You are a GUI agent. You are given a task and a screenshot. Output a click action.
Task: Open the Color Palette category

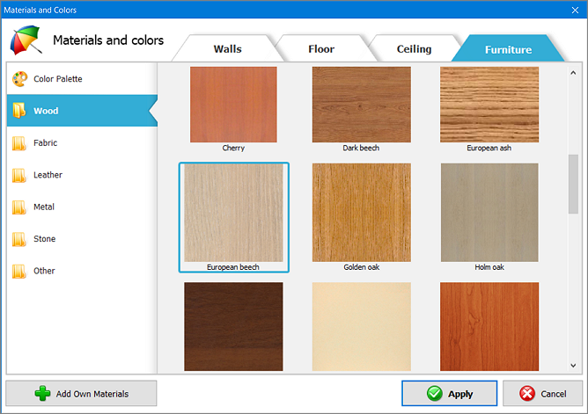[82, 78]
